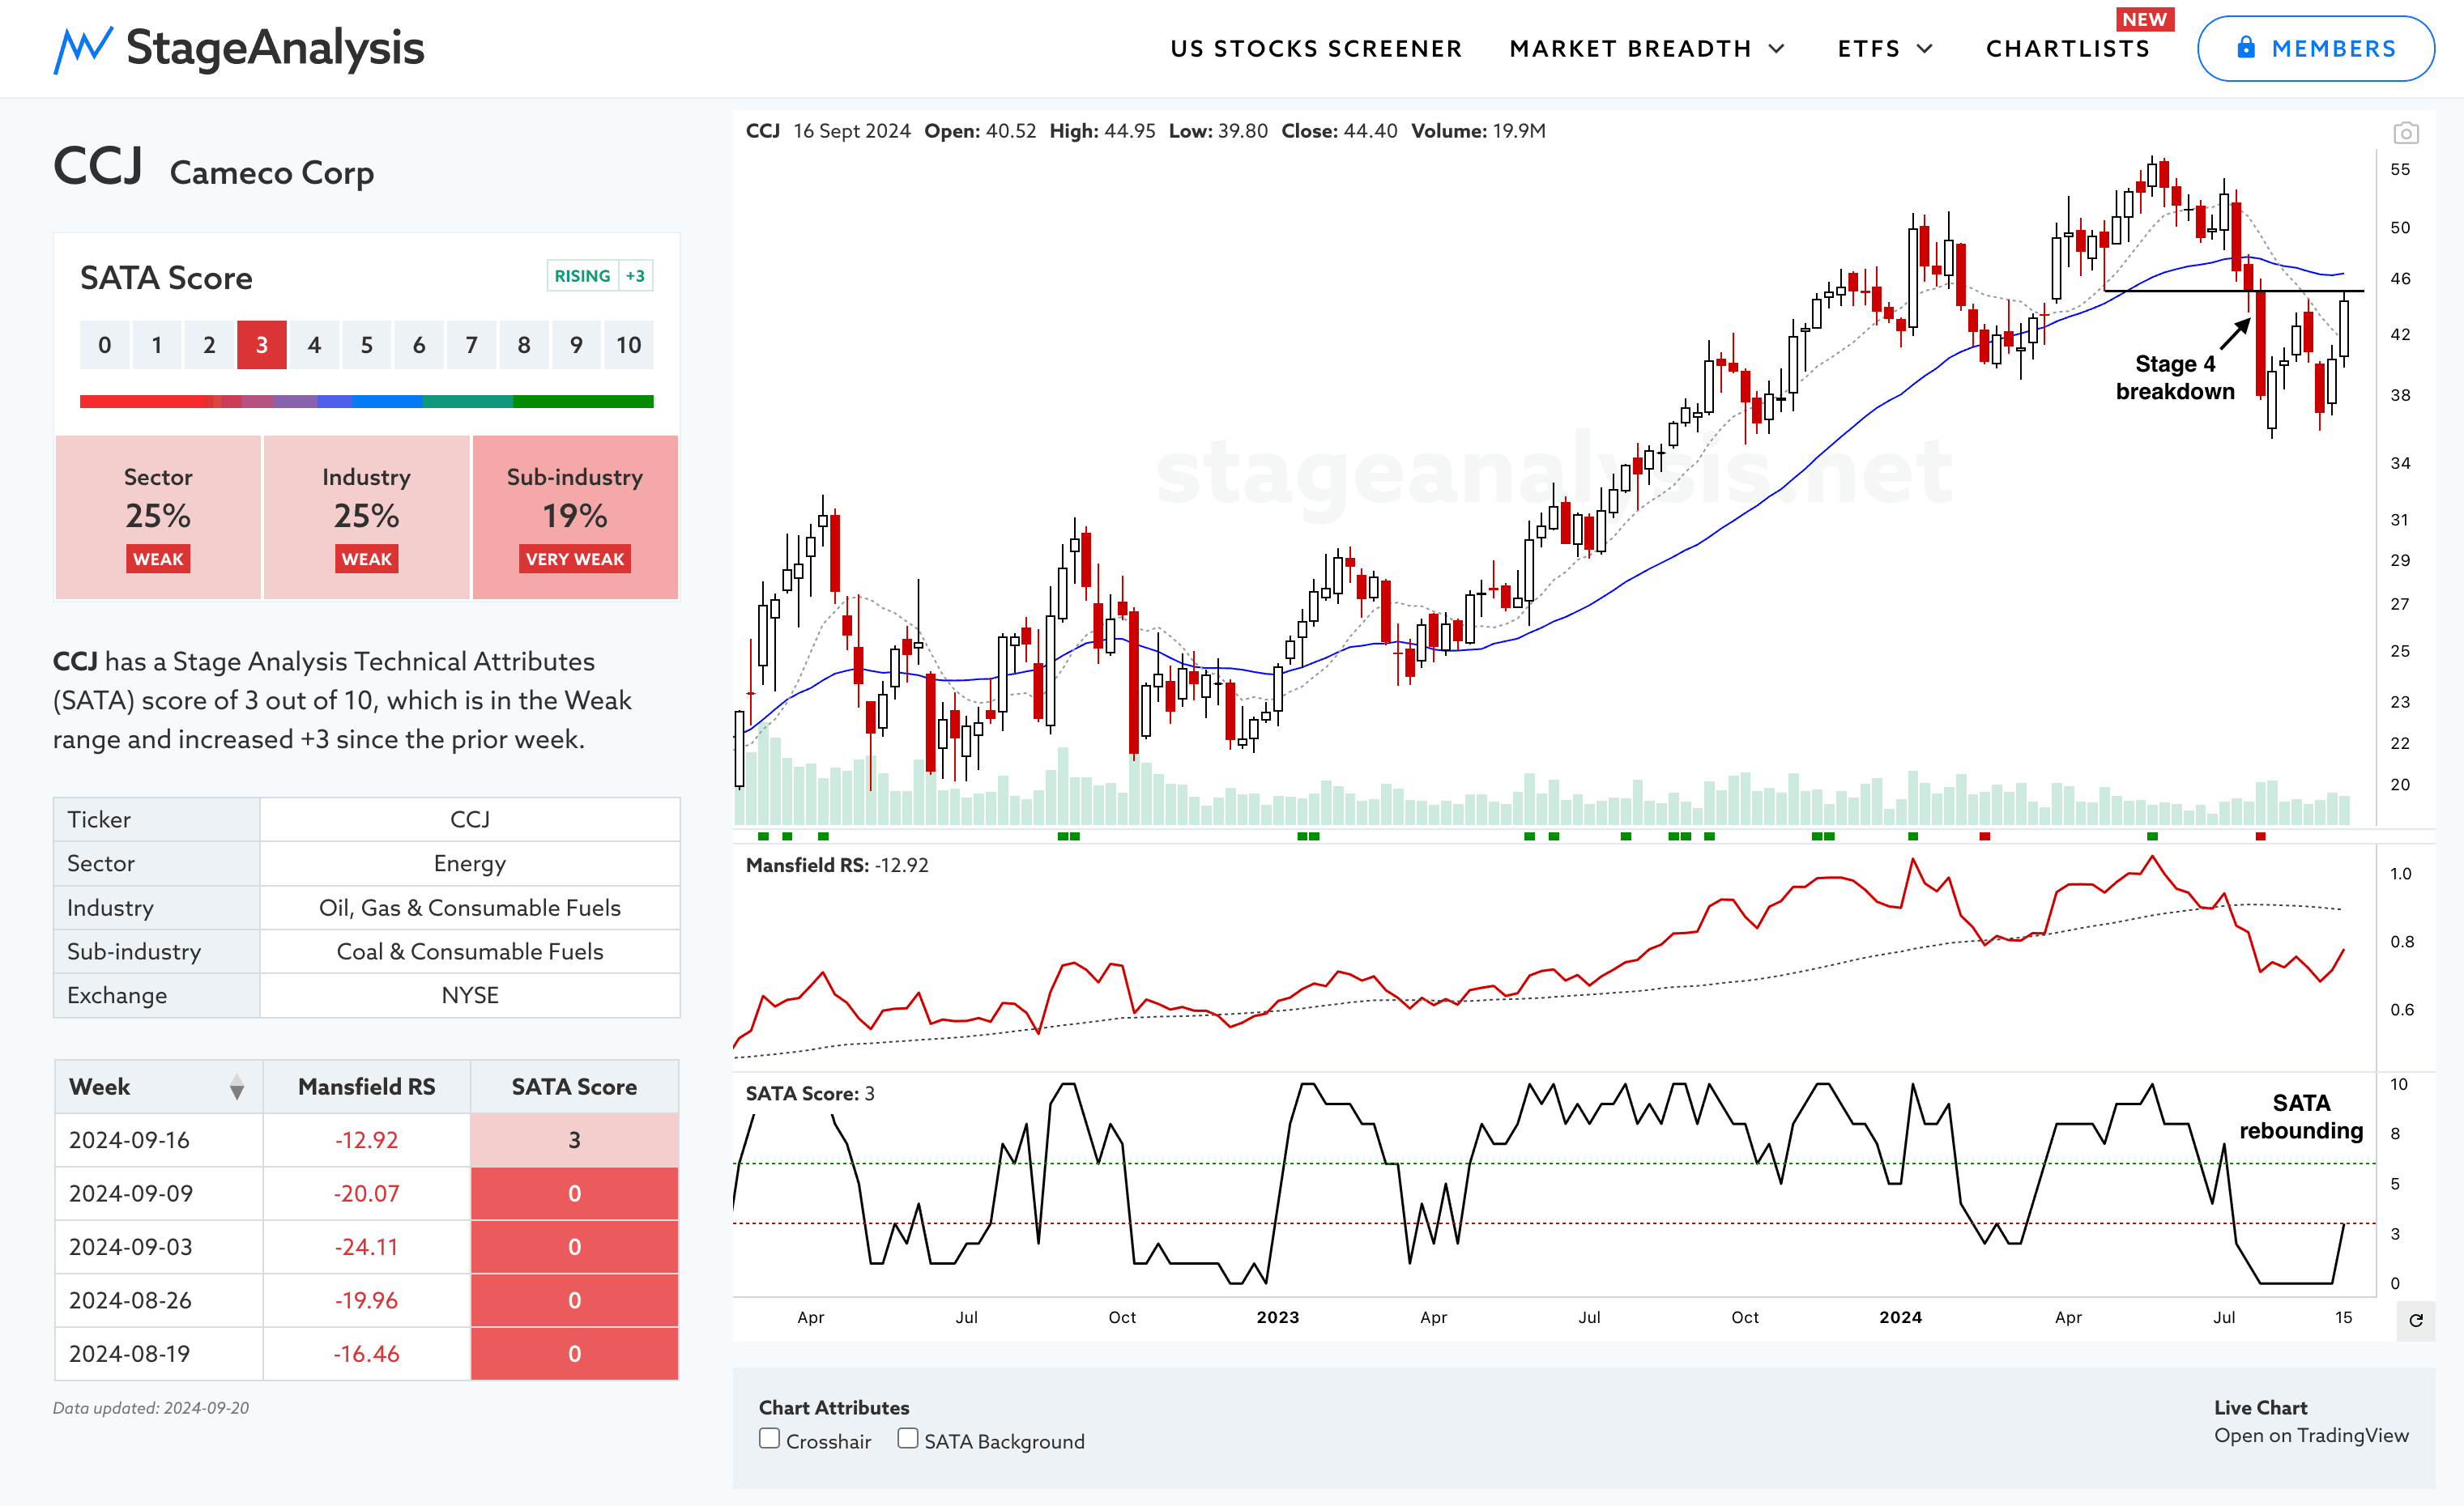Click SATA score box 10
2464x1506 pixels.
(628, 345)
